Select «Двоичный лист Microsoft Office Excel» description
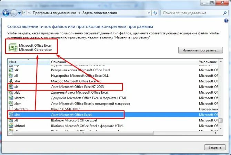Viewport: 231px width, 155px height. [80, 93]
